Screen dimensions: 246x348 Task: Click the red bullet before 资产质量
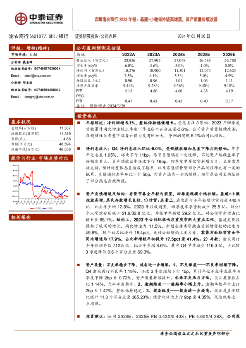tap(79, 265)
